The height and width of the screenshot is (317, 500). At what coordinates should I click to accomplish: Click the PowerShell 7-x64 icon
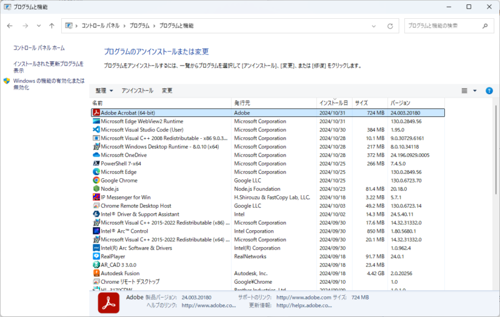(96, 163)
